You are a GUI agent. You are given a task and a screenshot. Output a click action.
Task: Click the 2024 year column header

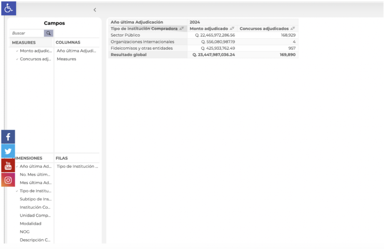pos(195,22)
